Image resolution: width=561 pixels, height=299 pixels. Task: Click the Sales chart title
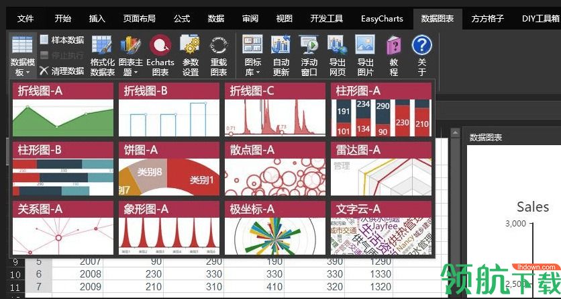(x=533, y=207)
